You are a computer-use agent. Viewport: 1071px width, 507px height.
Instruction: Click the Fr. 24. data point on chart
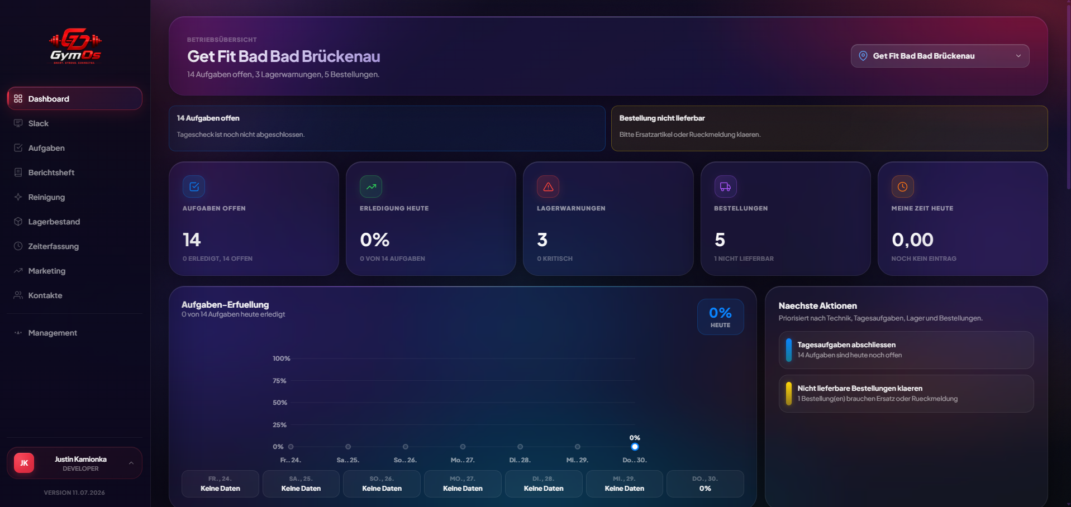(291, 447)
